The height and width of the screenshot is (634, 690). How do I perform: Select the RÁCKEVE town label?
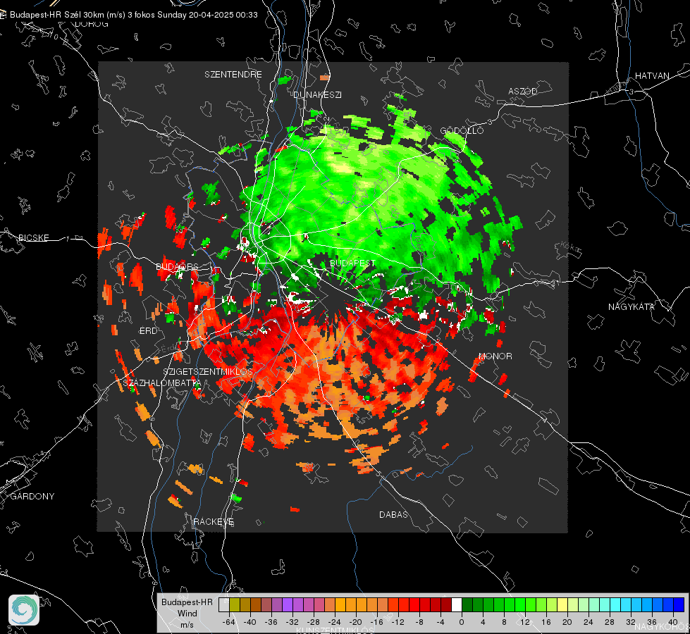click(214, 521)
